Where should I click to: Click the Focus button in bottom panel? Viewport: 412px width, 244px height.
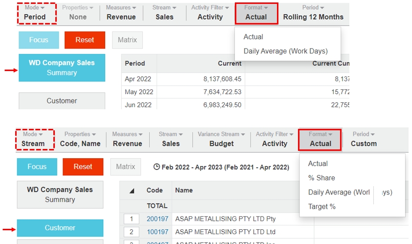pos(37,167)
